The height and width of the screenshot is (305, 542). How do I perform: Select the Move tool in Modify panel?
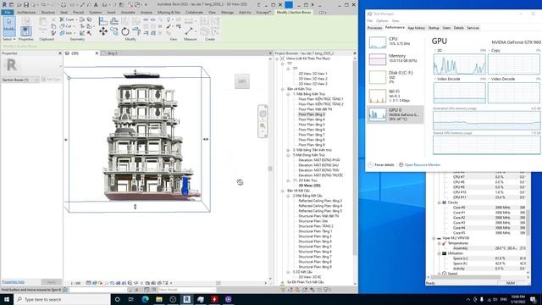click(103, 32)
